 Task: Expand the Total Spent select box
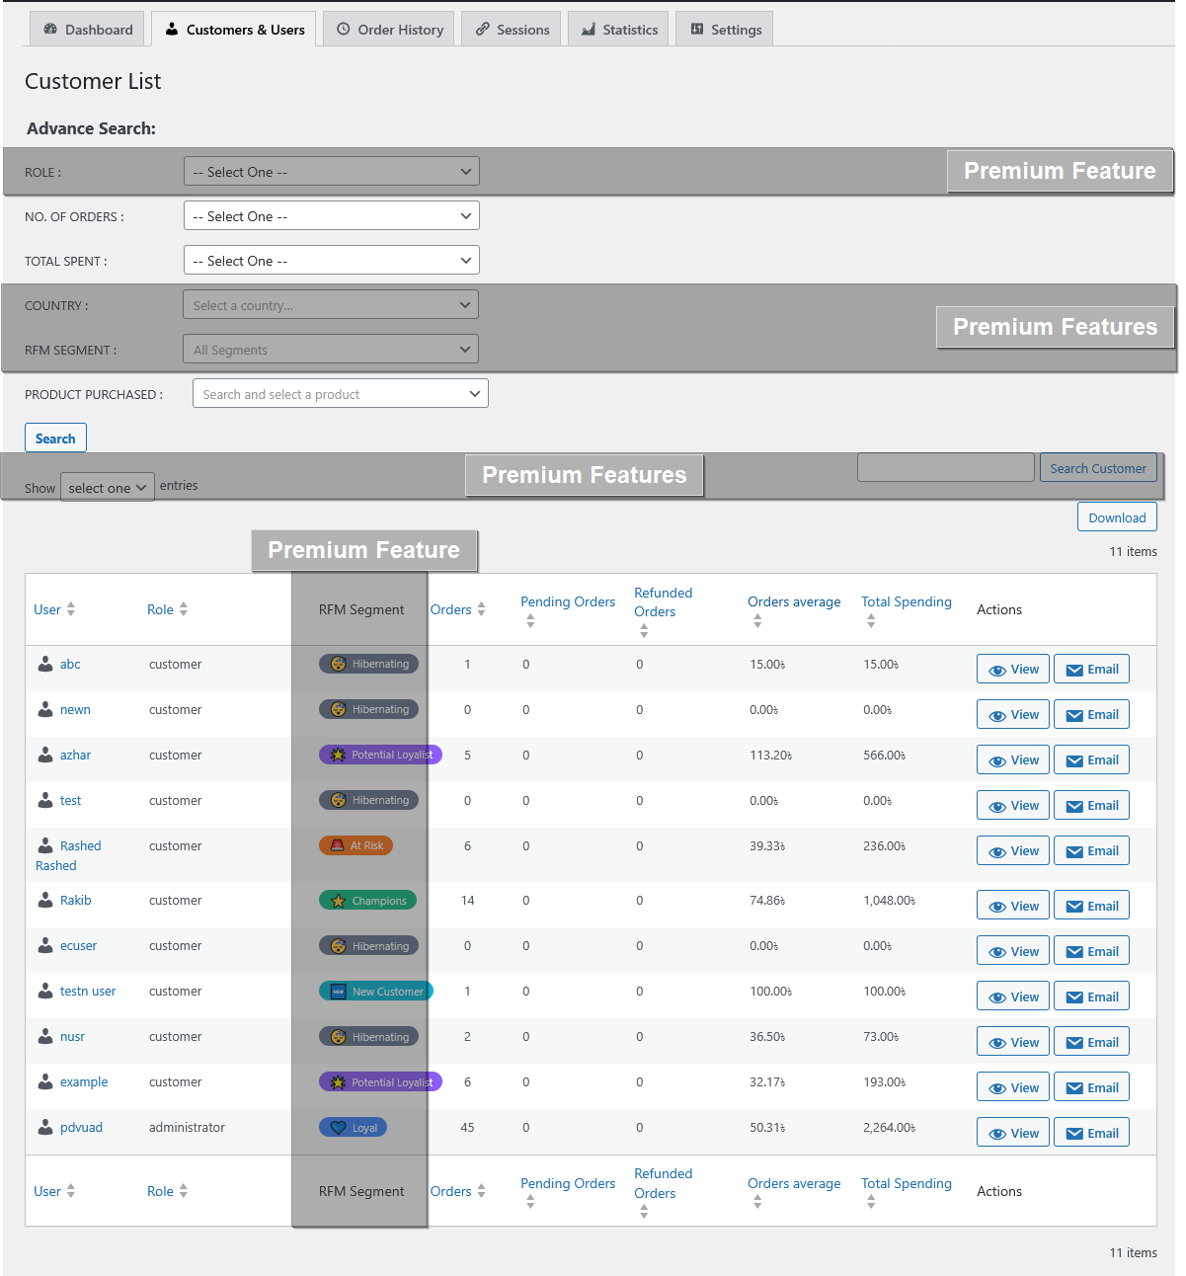click(331, 261)
